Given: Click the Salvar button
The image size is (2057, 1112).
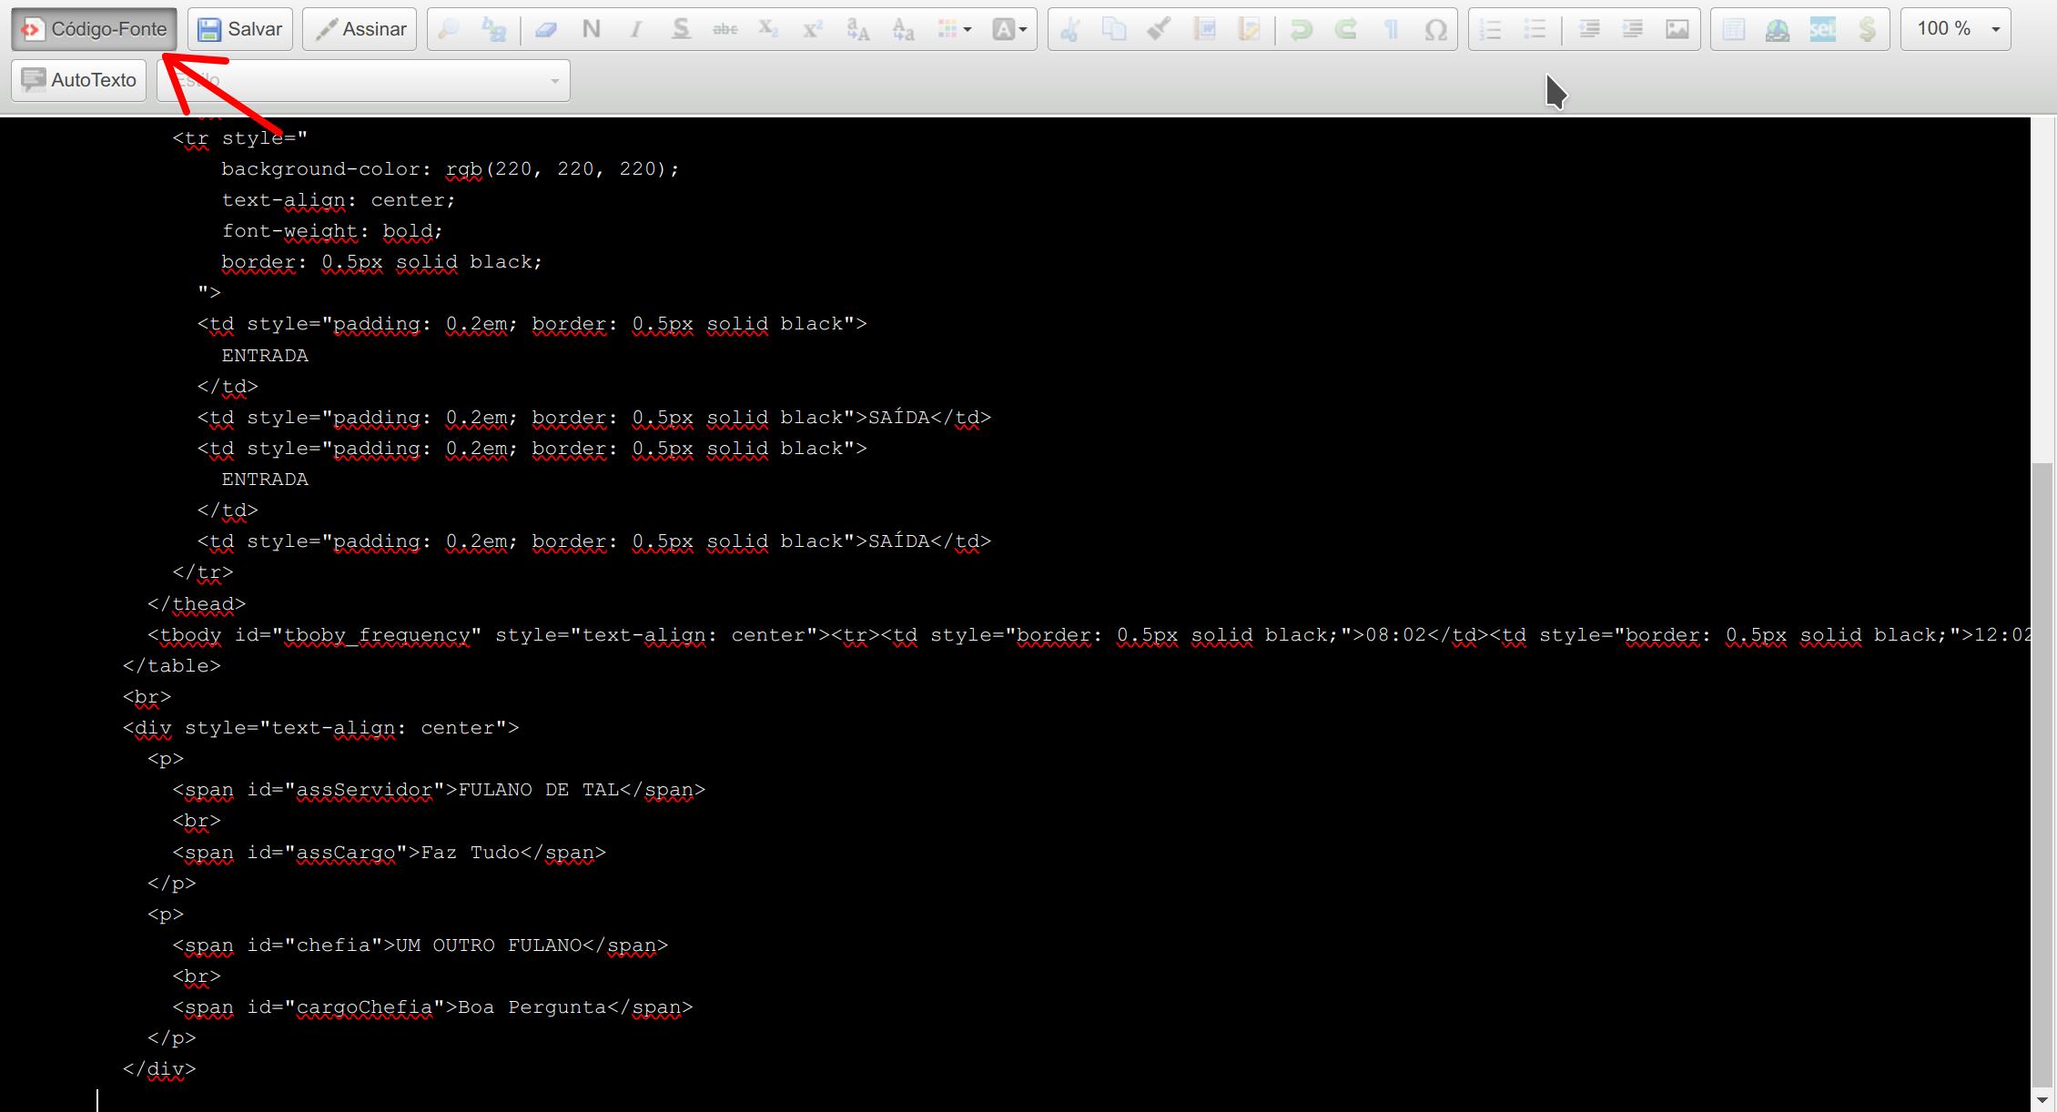Looking at the screenshot, I should click(x=240, y=29).
